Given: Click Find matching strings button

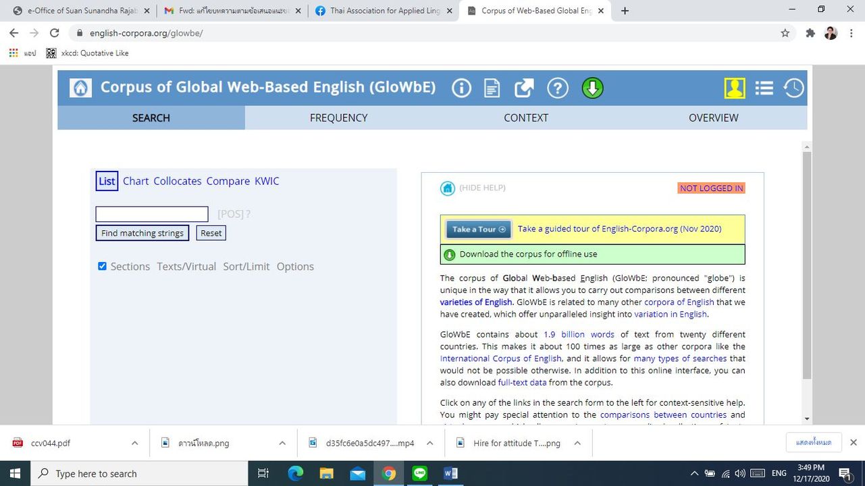Looking at the screenshot, I should 142,233.
